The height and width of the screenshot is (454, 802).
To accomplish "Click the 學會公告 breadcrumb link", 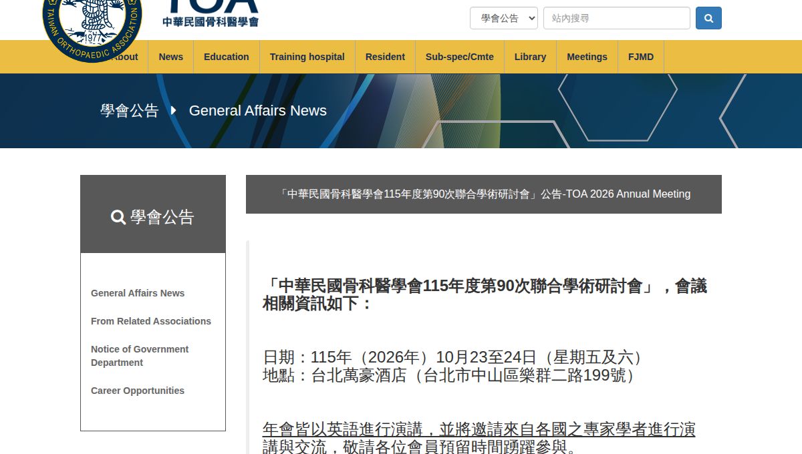I will click(x=130, y=111).
